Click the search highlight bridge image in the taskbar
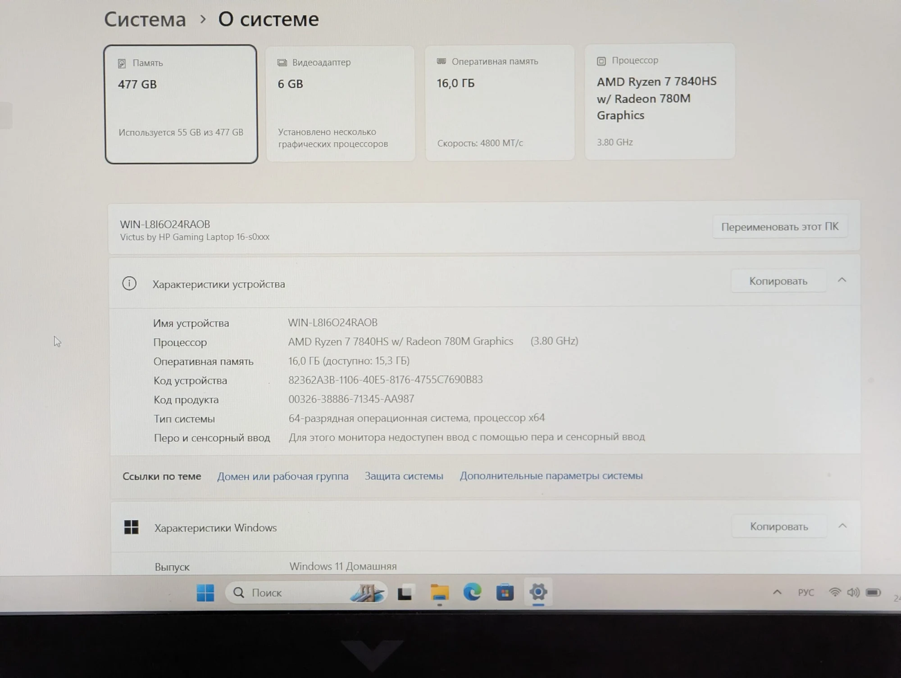 tap(367, 592)
